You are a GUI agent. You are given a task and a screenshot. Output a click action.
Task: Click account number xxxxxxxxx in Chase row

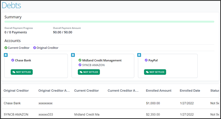[45, 104]
